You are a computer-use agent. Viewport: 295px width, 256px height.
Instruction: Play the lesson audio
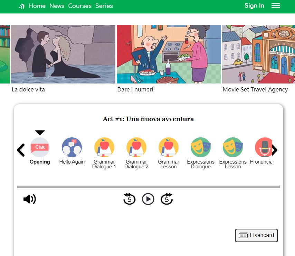click(x=148, y=199)
